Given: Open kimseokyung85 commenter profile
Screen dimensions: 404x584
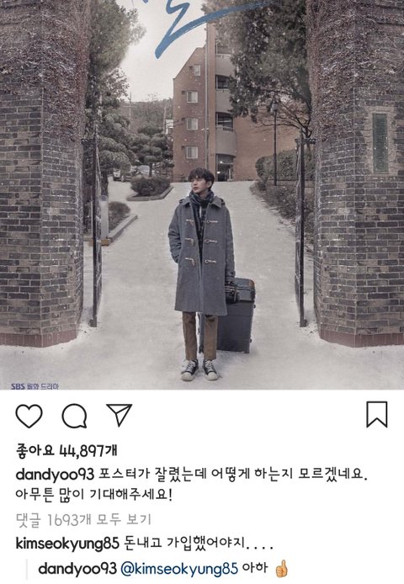Looking at the screenshot, I should coord(67,544).
